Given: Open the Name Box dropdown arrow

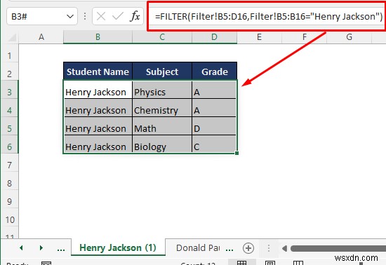Looking at the screenshot, I should pyautogui.click(x=70, y=16).
